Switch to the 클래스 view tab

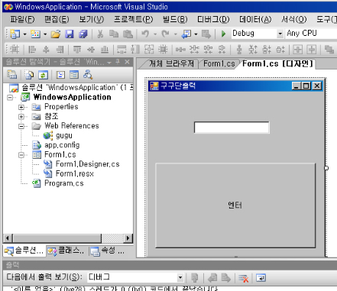point(66,251)
